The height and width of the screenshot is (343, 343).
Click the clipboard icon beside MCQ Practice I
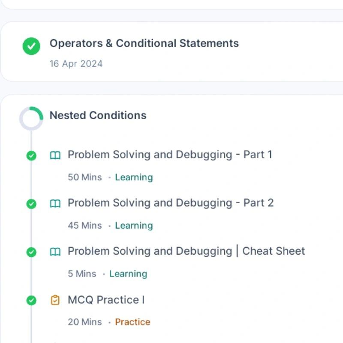point(55,300)
